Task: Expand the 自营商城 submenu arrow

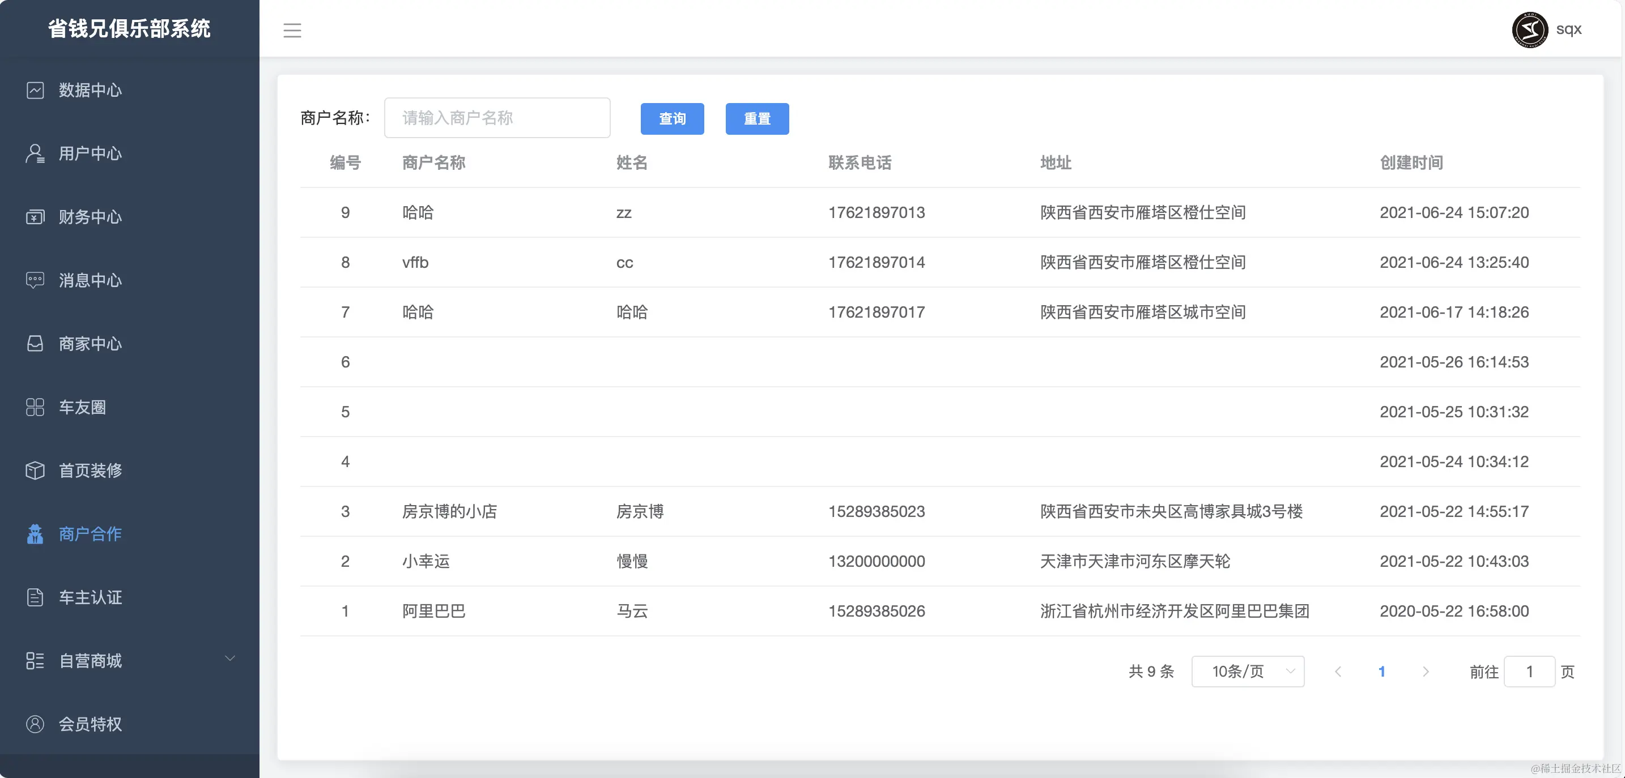Action: tap(230, 659)
